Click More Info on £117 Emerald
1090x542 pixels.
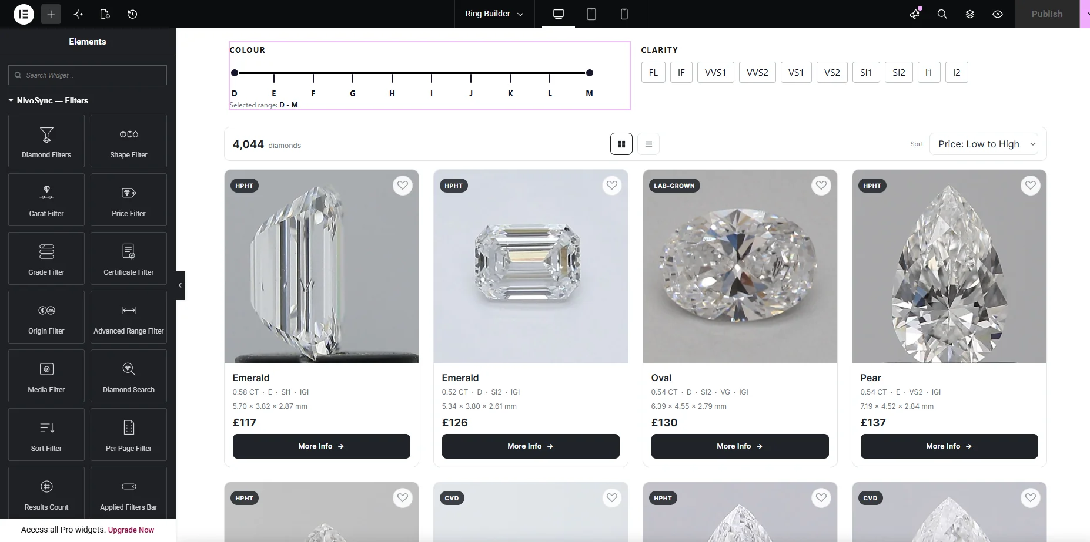click(x=322, y=446)
